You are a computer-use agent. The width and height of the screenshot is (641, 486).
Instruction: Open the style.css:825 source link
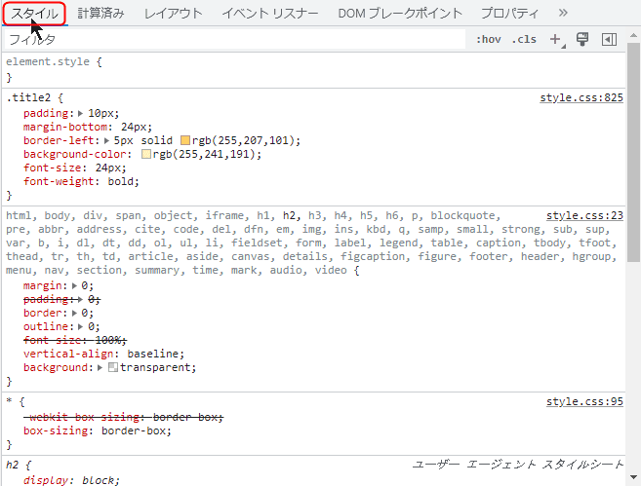coord(581,98)
